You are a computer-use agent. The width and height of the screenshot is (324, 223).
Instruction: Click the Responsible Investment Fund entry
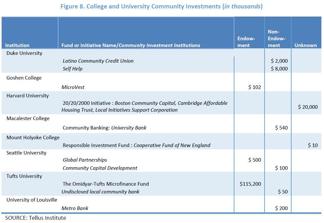(137, 145)
